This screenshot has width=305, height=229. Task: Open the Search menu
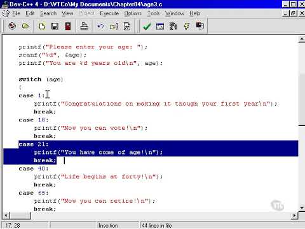click(x=48, y=13)
